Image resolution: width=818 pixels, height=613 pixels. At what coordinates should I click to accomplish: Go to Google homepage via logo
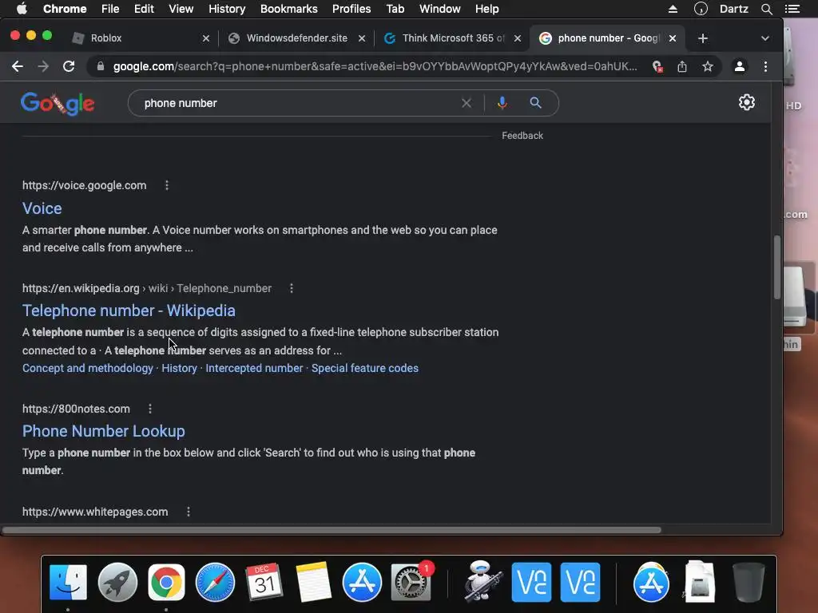[x=58, y=103]
